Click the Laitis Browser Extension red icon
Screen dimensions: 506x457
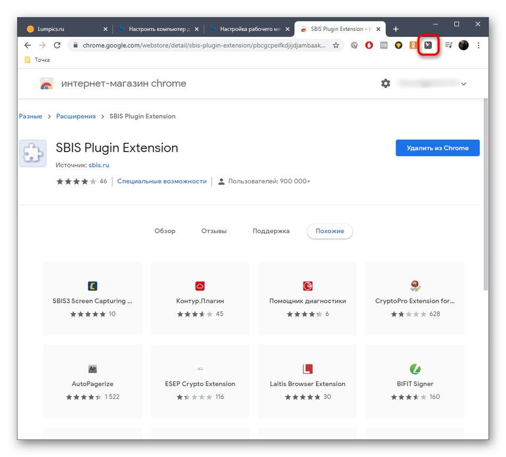pyautogui.click(x=307, y=368)
